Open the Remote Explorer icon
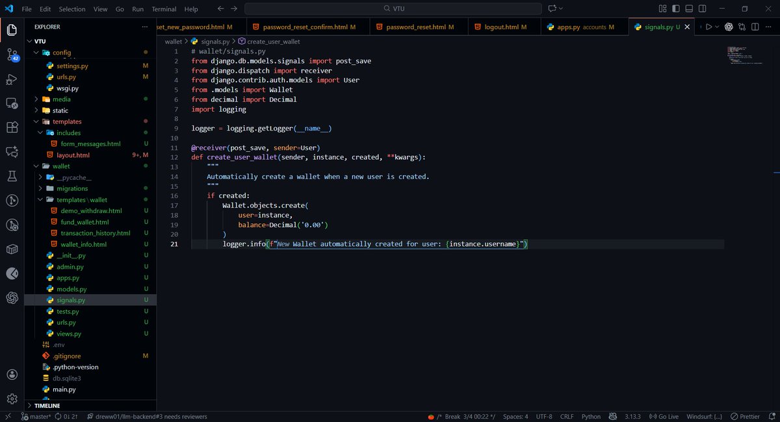 pos(11,103)
